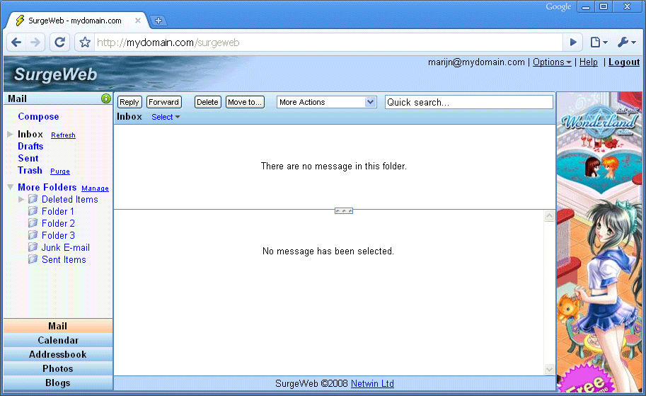Click into the Quick search field
The image size is (646, 396).
click(x=468, y=102)
